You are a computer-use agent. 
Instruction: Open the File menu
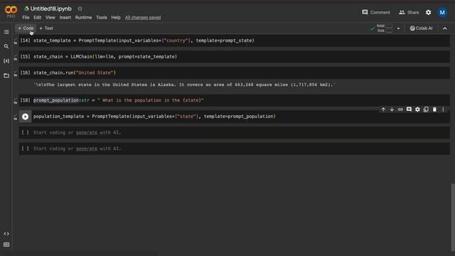click(26, 17)
